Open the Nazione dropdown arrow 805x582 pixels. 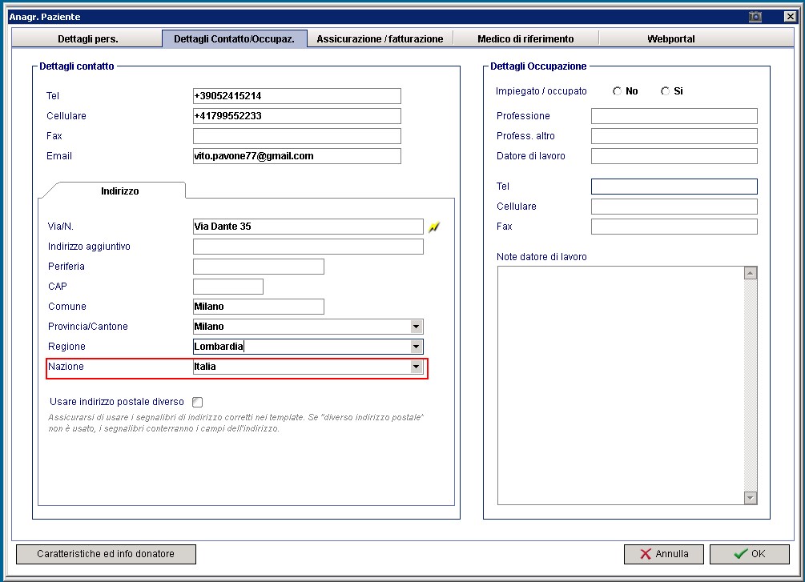(417, 367)
